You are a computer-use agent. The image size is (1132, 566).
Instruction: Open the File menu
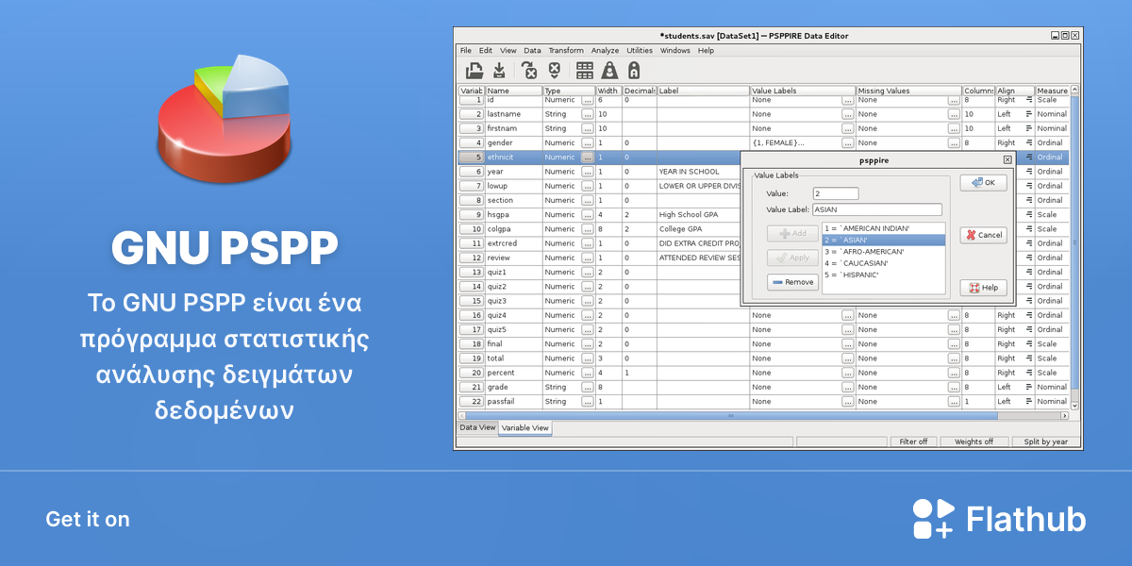click(465, 50)
